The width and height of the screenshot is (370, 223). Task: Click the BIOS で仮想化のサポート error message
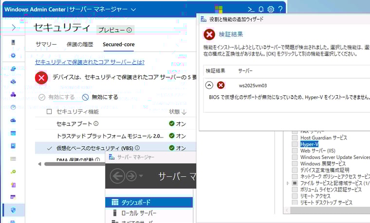[290, 97]
